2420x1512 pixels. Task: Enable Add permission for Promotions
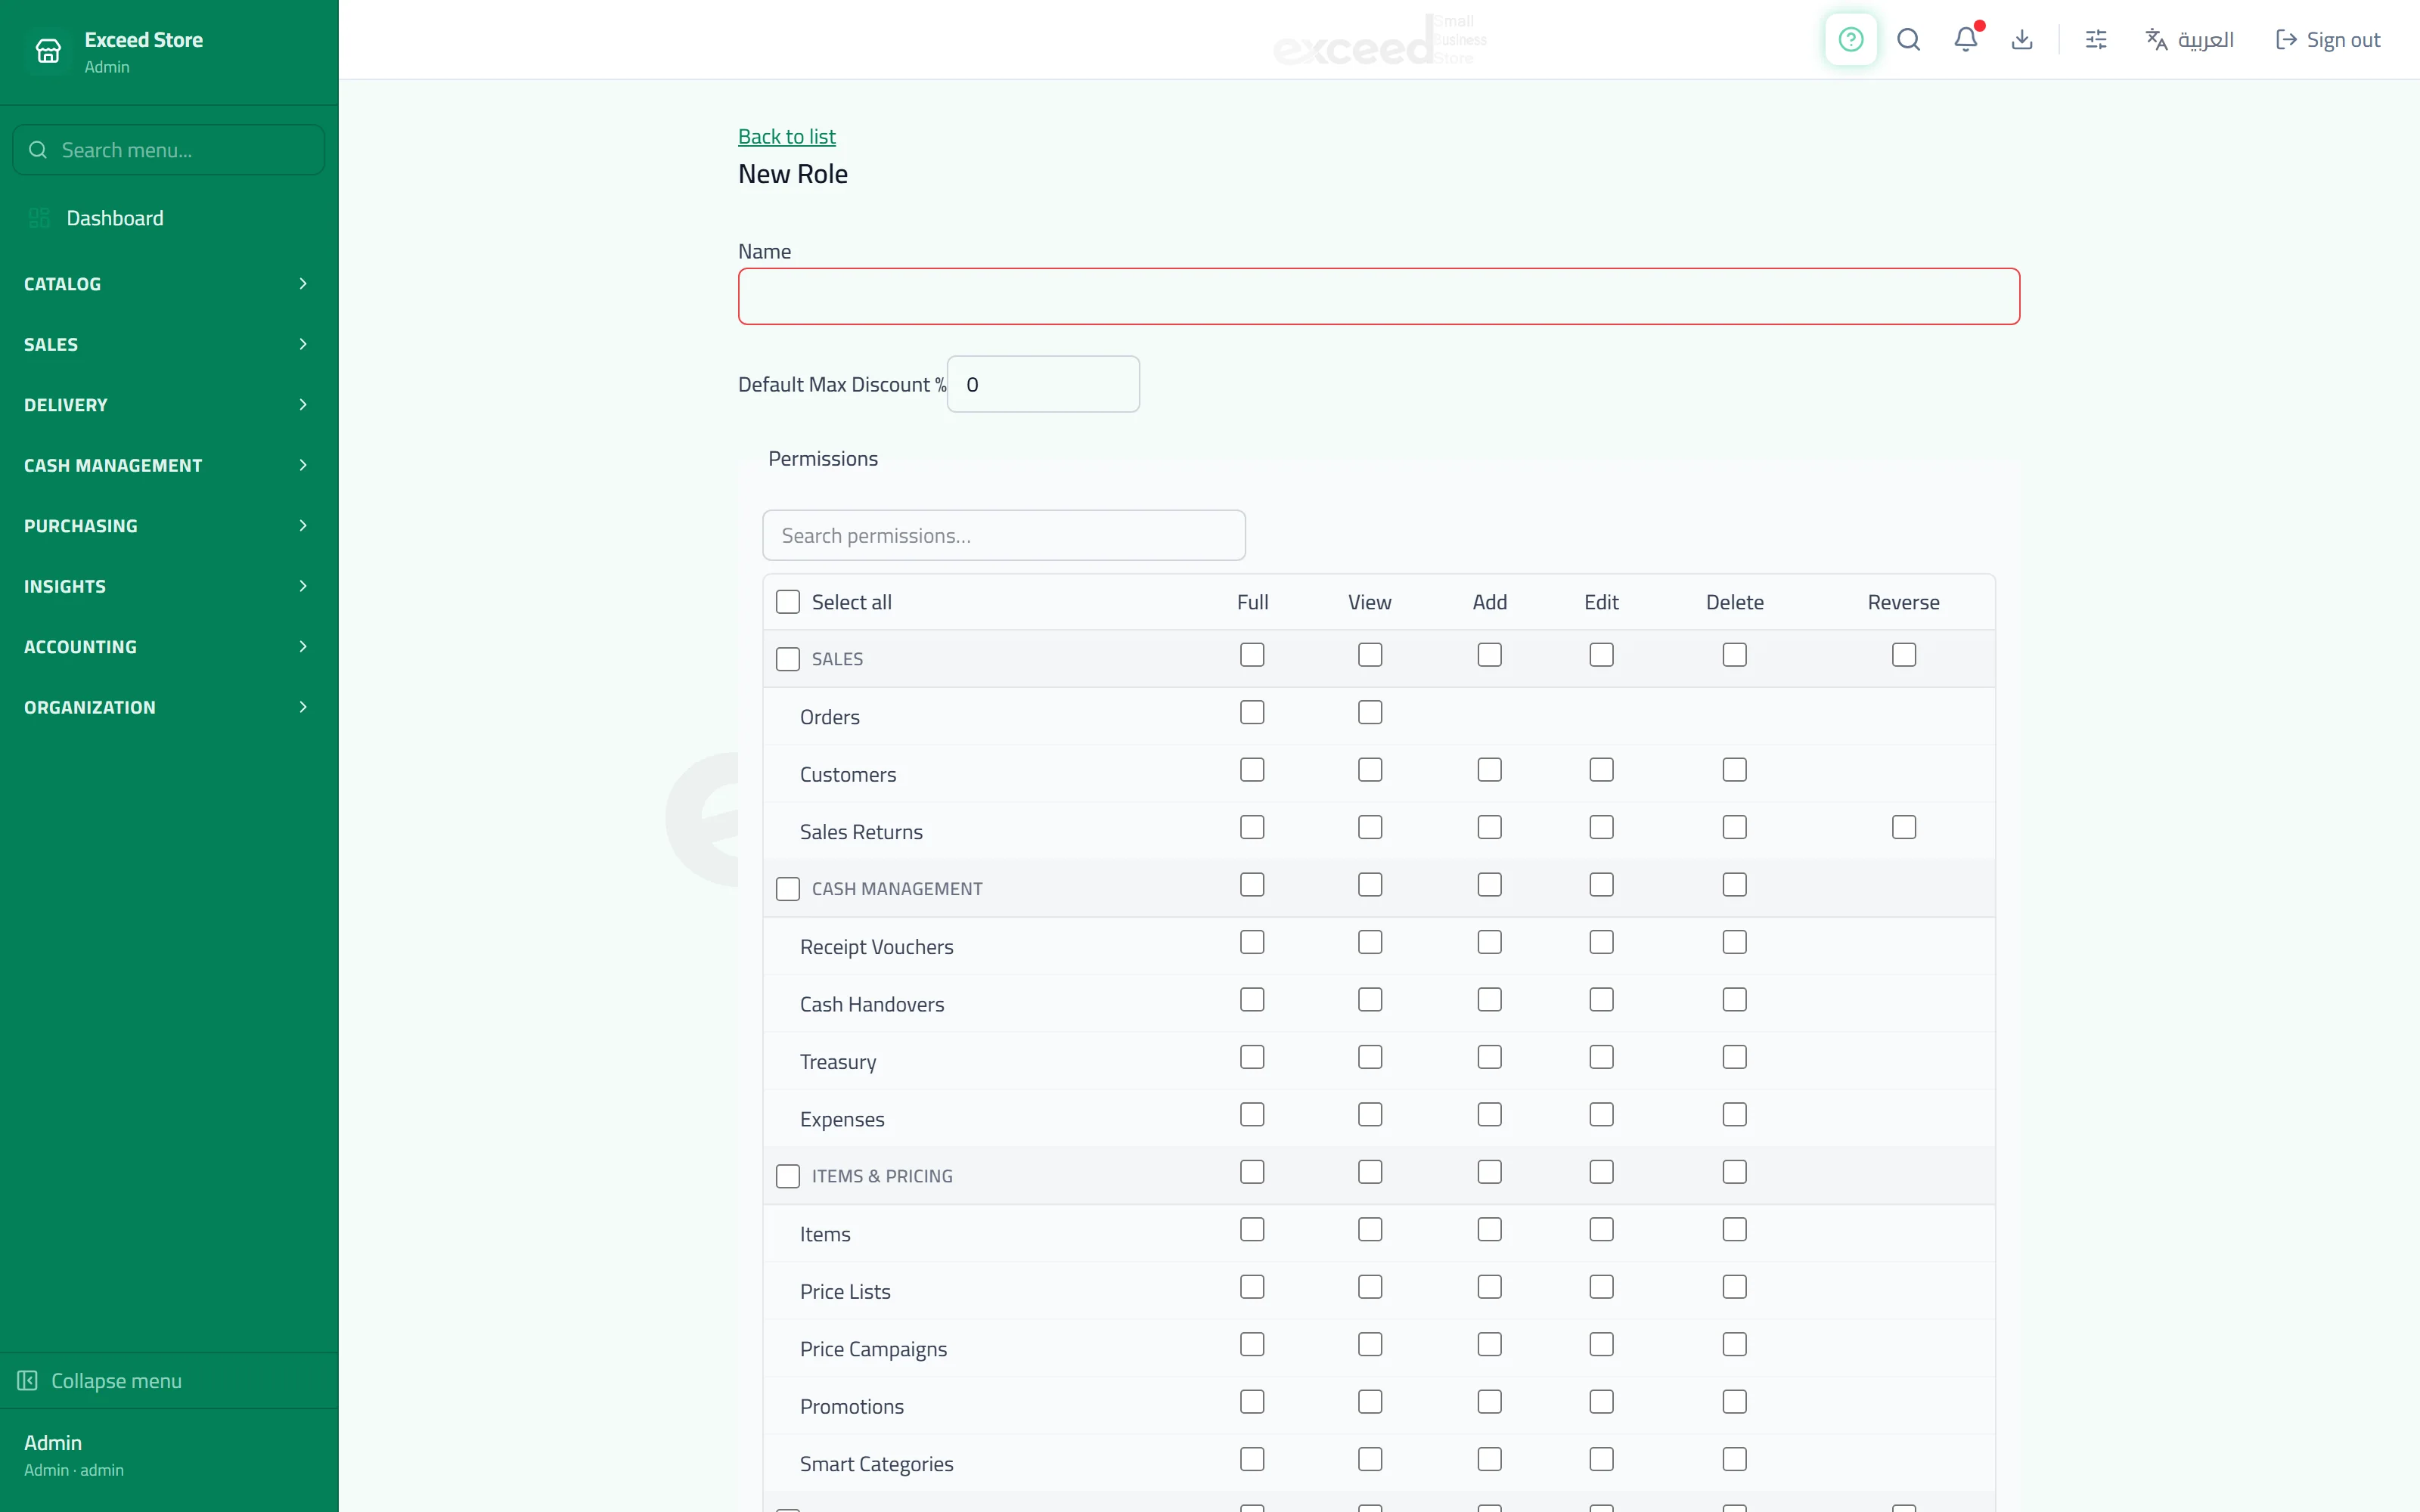pyautogui.click(x=1490, y=1403)
